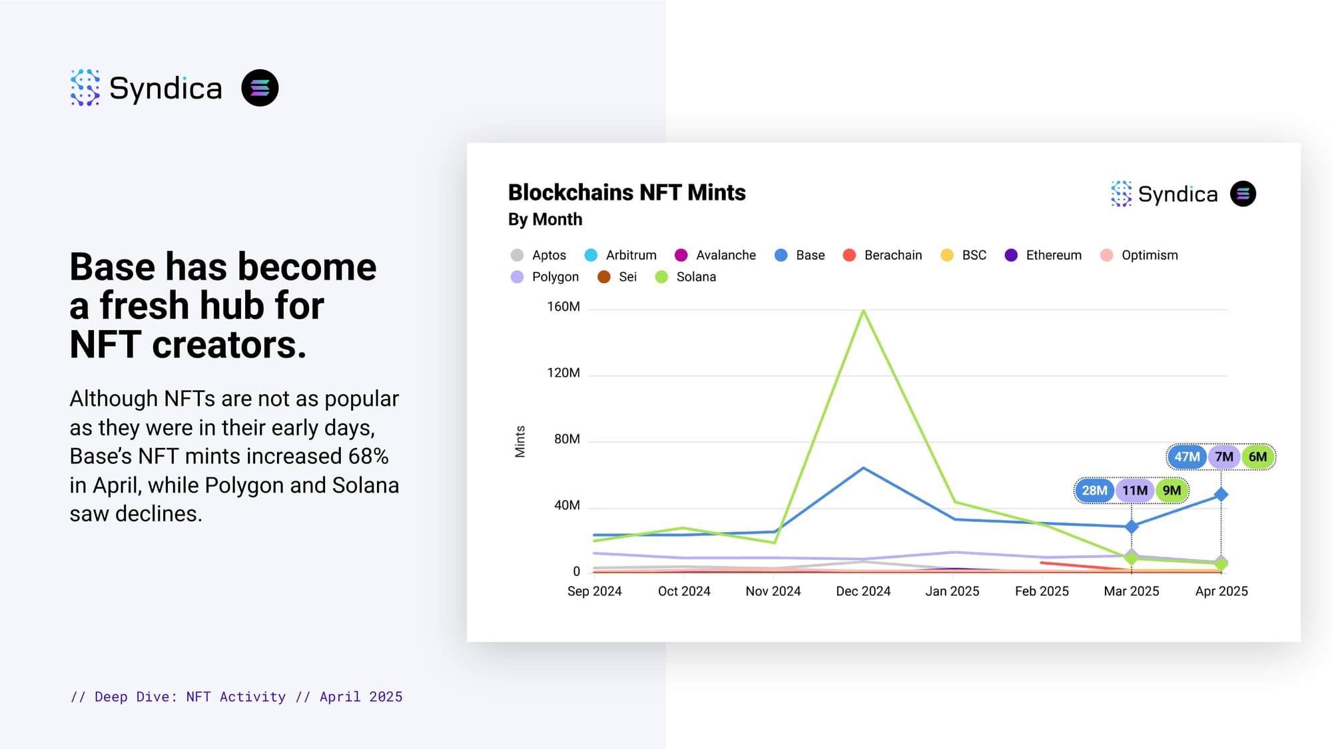
Task: Click the Sei legend label
Action: pyautogui.click(x=628, y=277)
